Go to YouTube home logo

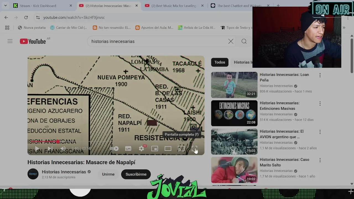tap(33, 41)
